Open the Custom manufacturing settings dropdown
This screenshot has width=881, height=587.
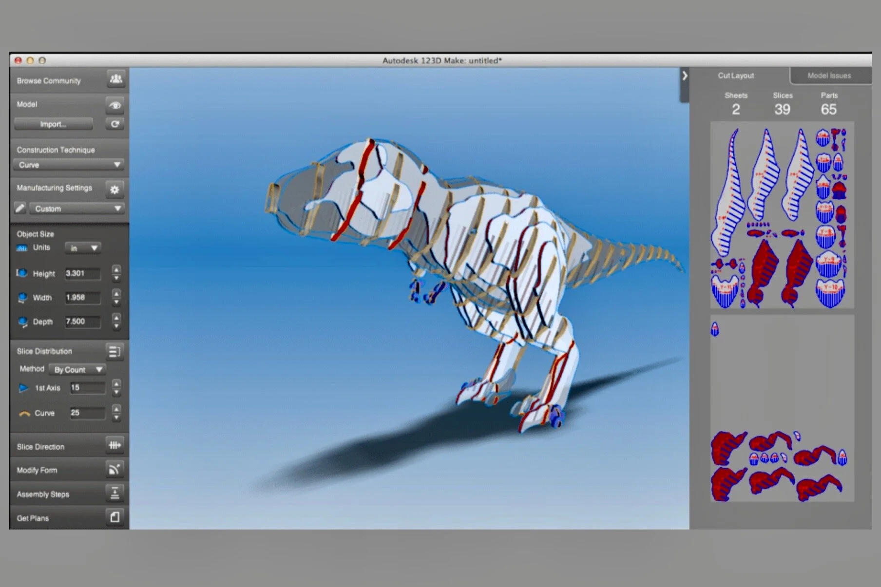77,208
